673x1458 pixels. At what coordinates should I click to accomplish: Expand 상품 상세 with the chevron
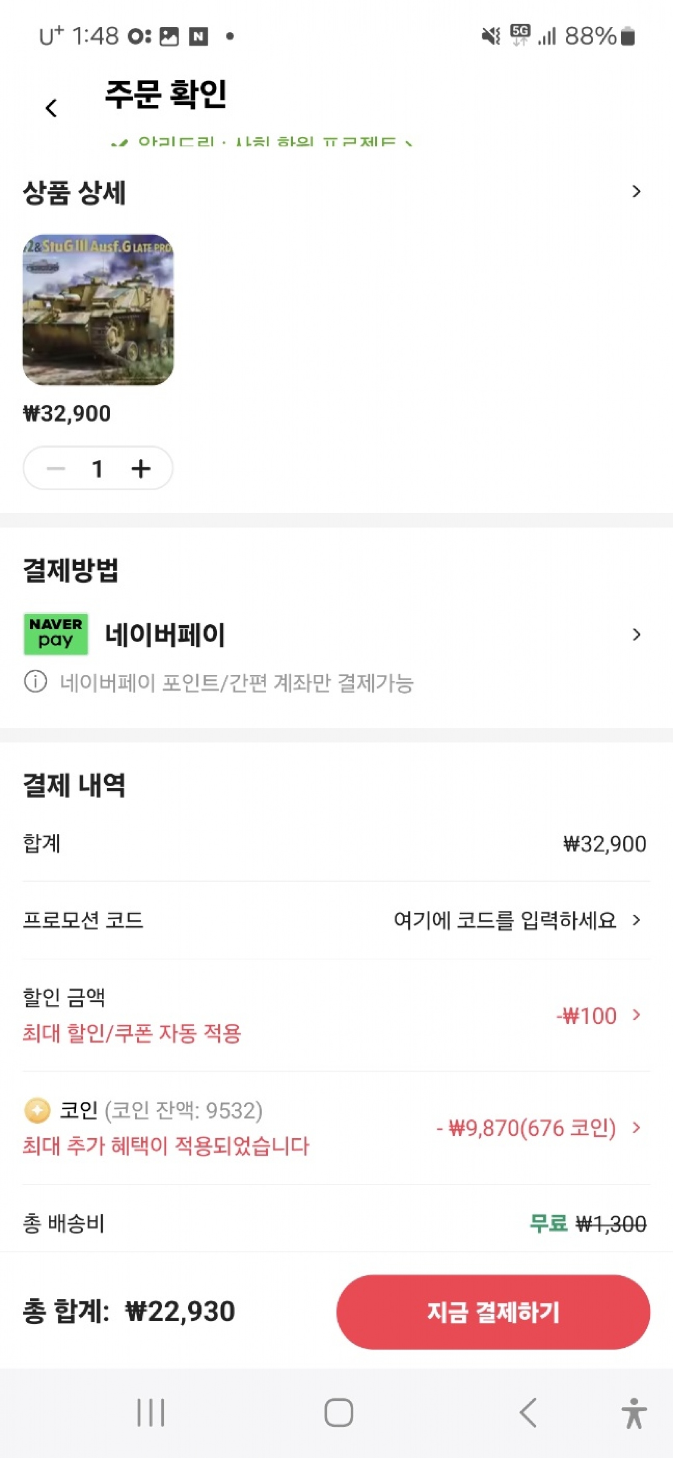(x=636, y=191)
